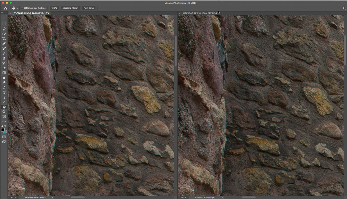The image size is (347, 199).
Task: Switch to the _DSC1639.ARW document tab
Action: (x=30, y=13)
